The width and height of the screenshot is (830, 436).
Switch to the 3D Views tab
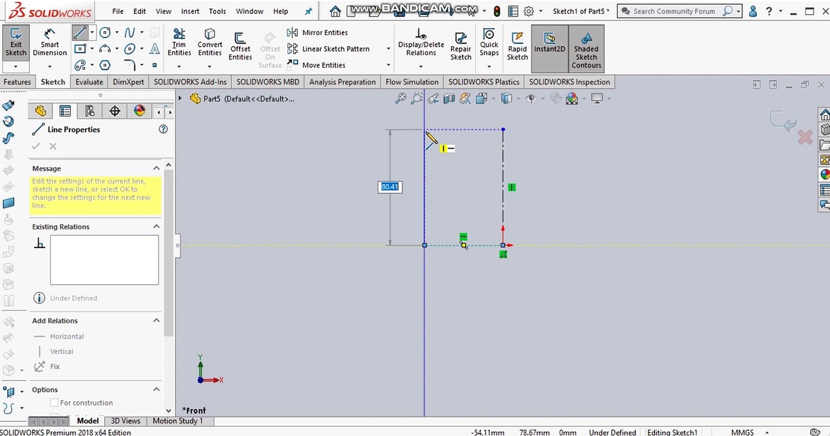125,421
